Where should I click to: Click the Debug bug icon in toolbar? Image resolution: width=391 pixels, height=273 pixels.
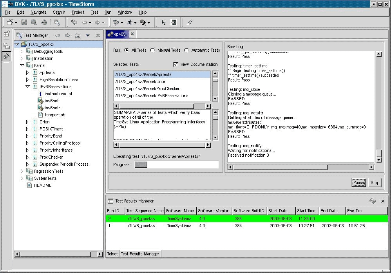[116, 23]
